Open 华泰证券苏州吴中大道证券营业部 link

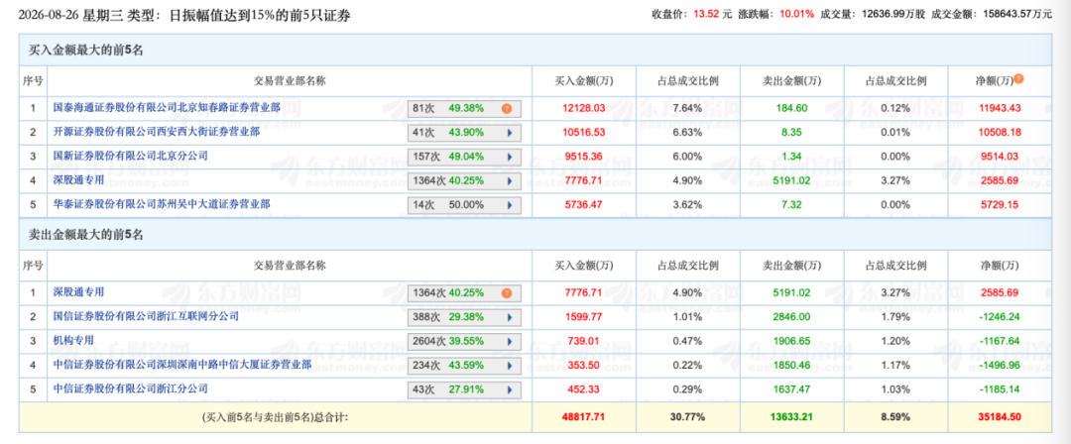[x=162, y=203]
